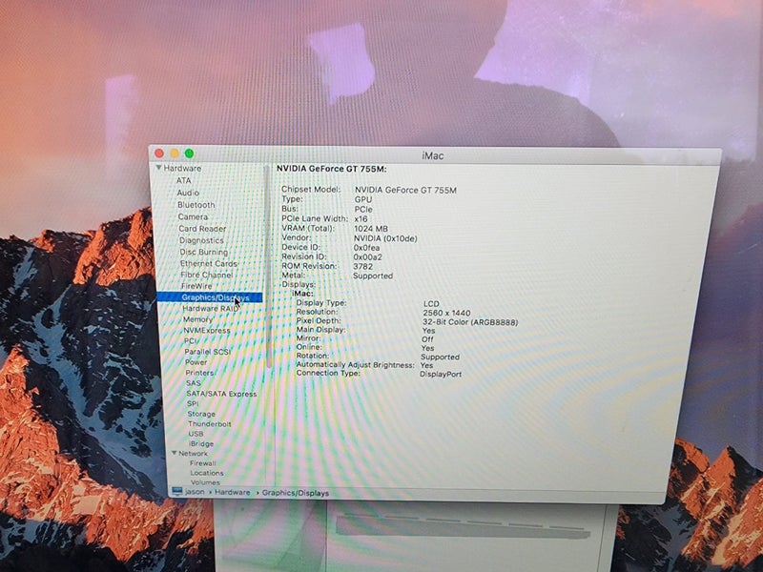Select Firewall under Network
The width and height of the screenshot is (763, 572).
tap(203, 463)
